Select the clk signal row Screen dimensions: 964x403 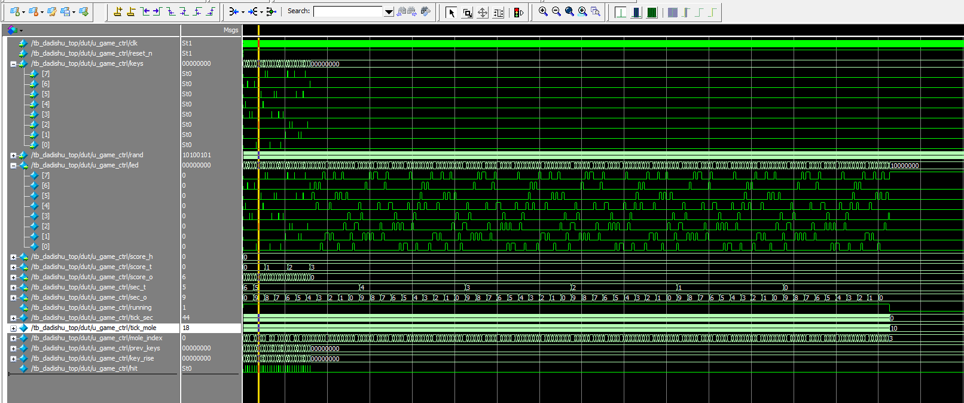pyautogui.click(x=93, y=43)
